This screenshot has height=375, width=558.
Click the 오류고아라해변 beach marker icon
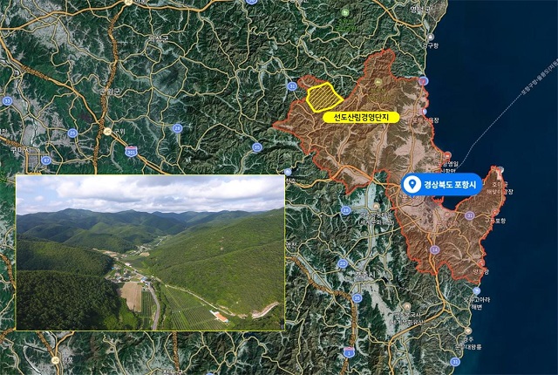[477, 291]
